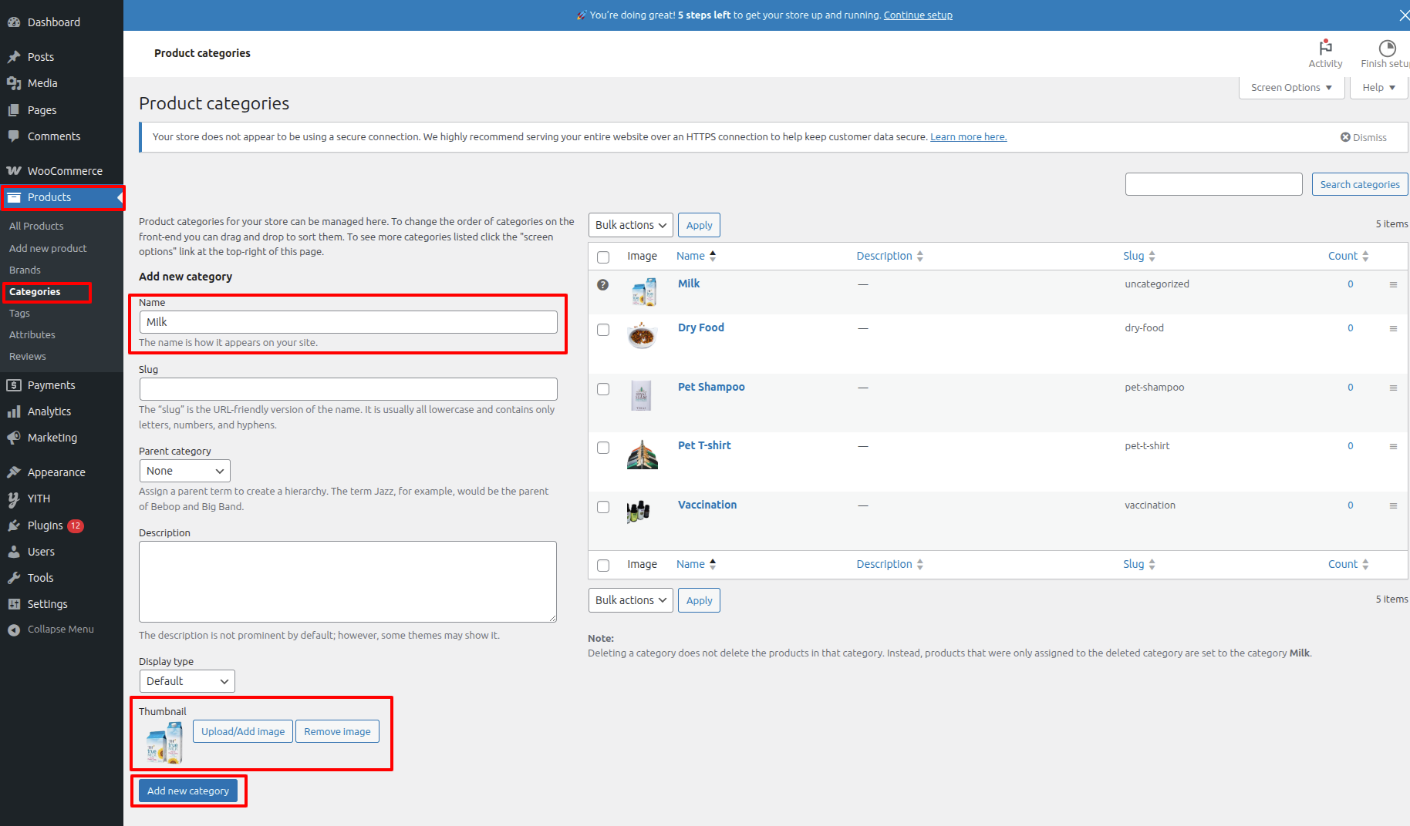Open the Parent category dropdown
The height and width of the screenshot is (826, 1410).
[x=185, y=471]
